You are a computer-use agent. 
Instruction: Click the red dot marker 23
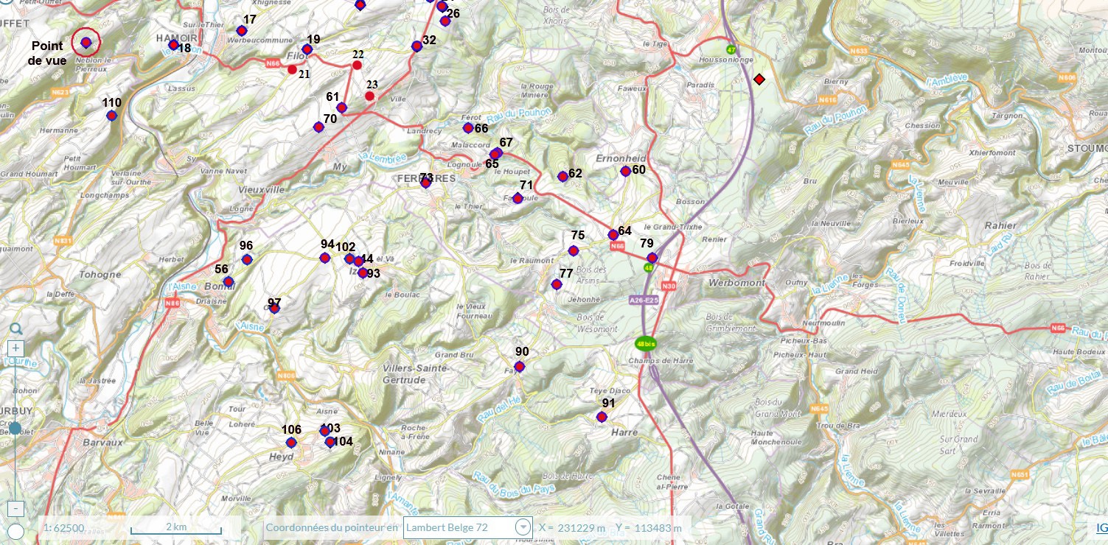coord(370,96)
